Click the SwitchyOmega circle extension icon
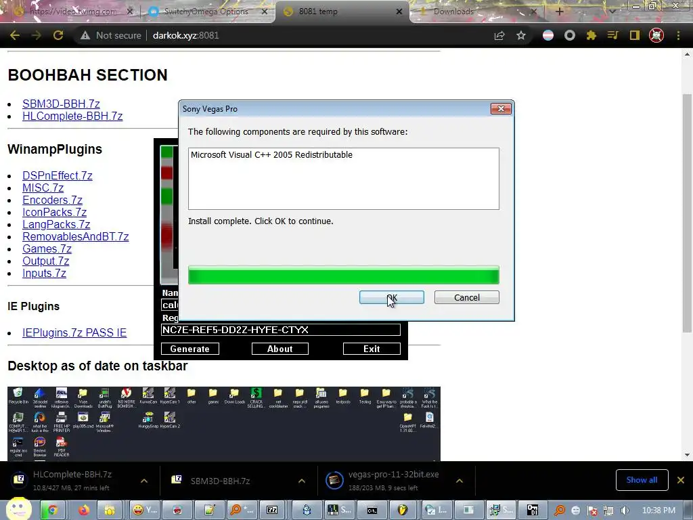 570,35
